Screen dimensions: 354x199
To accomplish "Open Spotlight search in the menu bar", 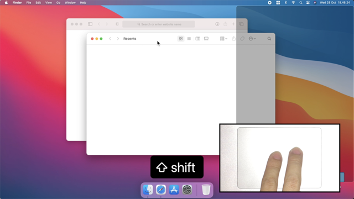I will click(x=301, y=3).
